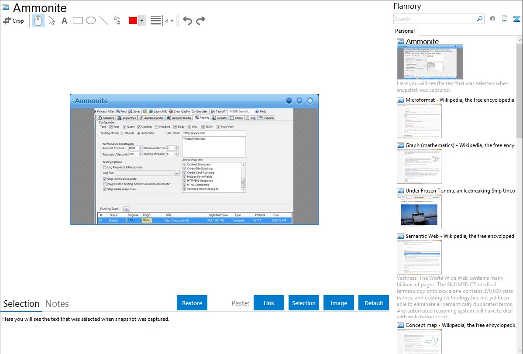The image size is (523, 354).
Task: Select Microformat - Wikipedia list title
Action: click(460, 100)
